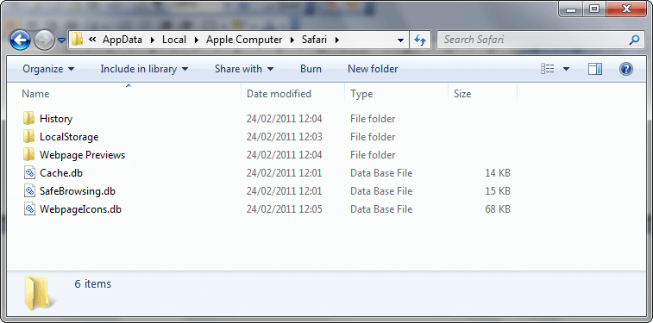Navigate to Apple Computer in the breadcrumb
This screenshot has height=323, width=653.
pyautogui.click(x=244, y=40)
